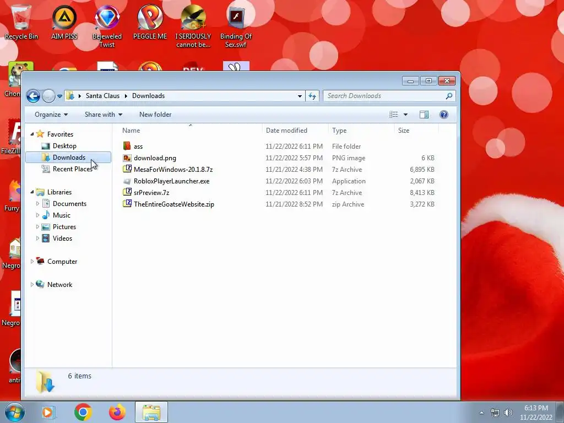Click Downloads breadcrumb in the address bar

[148, 96]
